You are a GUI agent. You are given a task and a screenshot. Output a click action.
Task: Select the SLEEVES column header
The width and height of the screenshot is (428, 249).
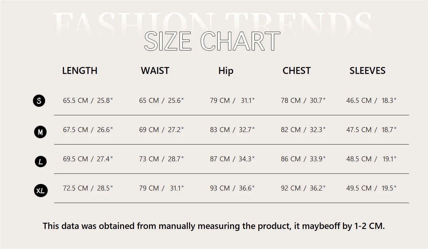367,71
